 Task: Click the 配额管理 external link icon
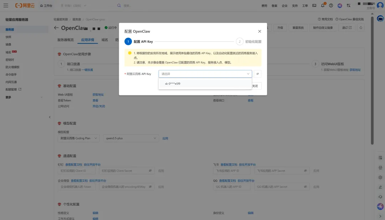pyautogui.click(x=20, y=89)
